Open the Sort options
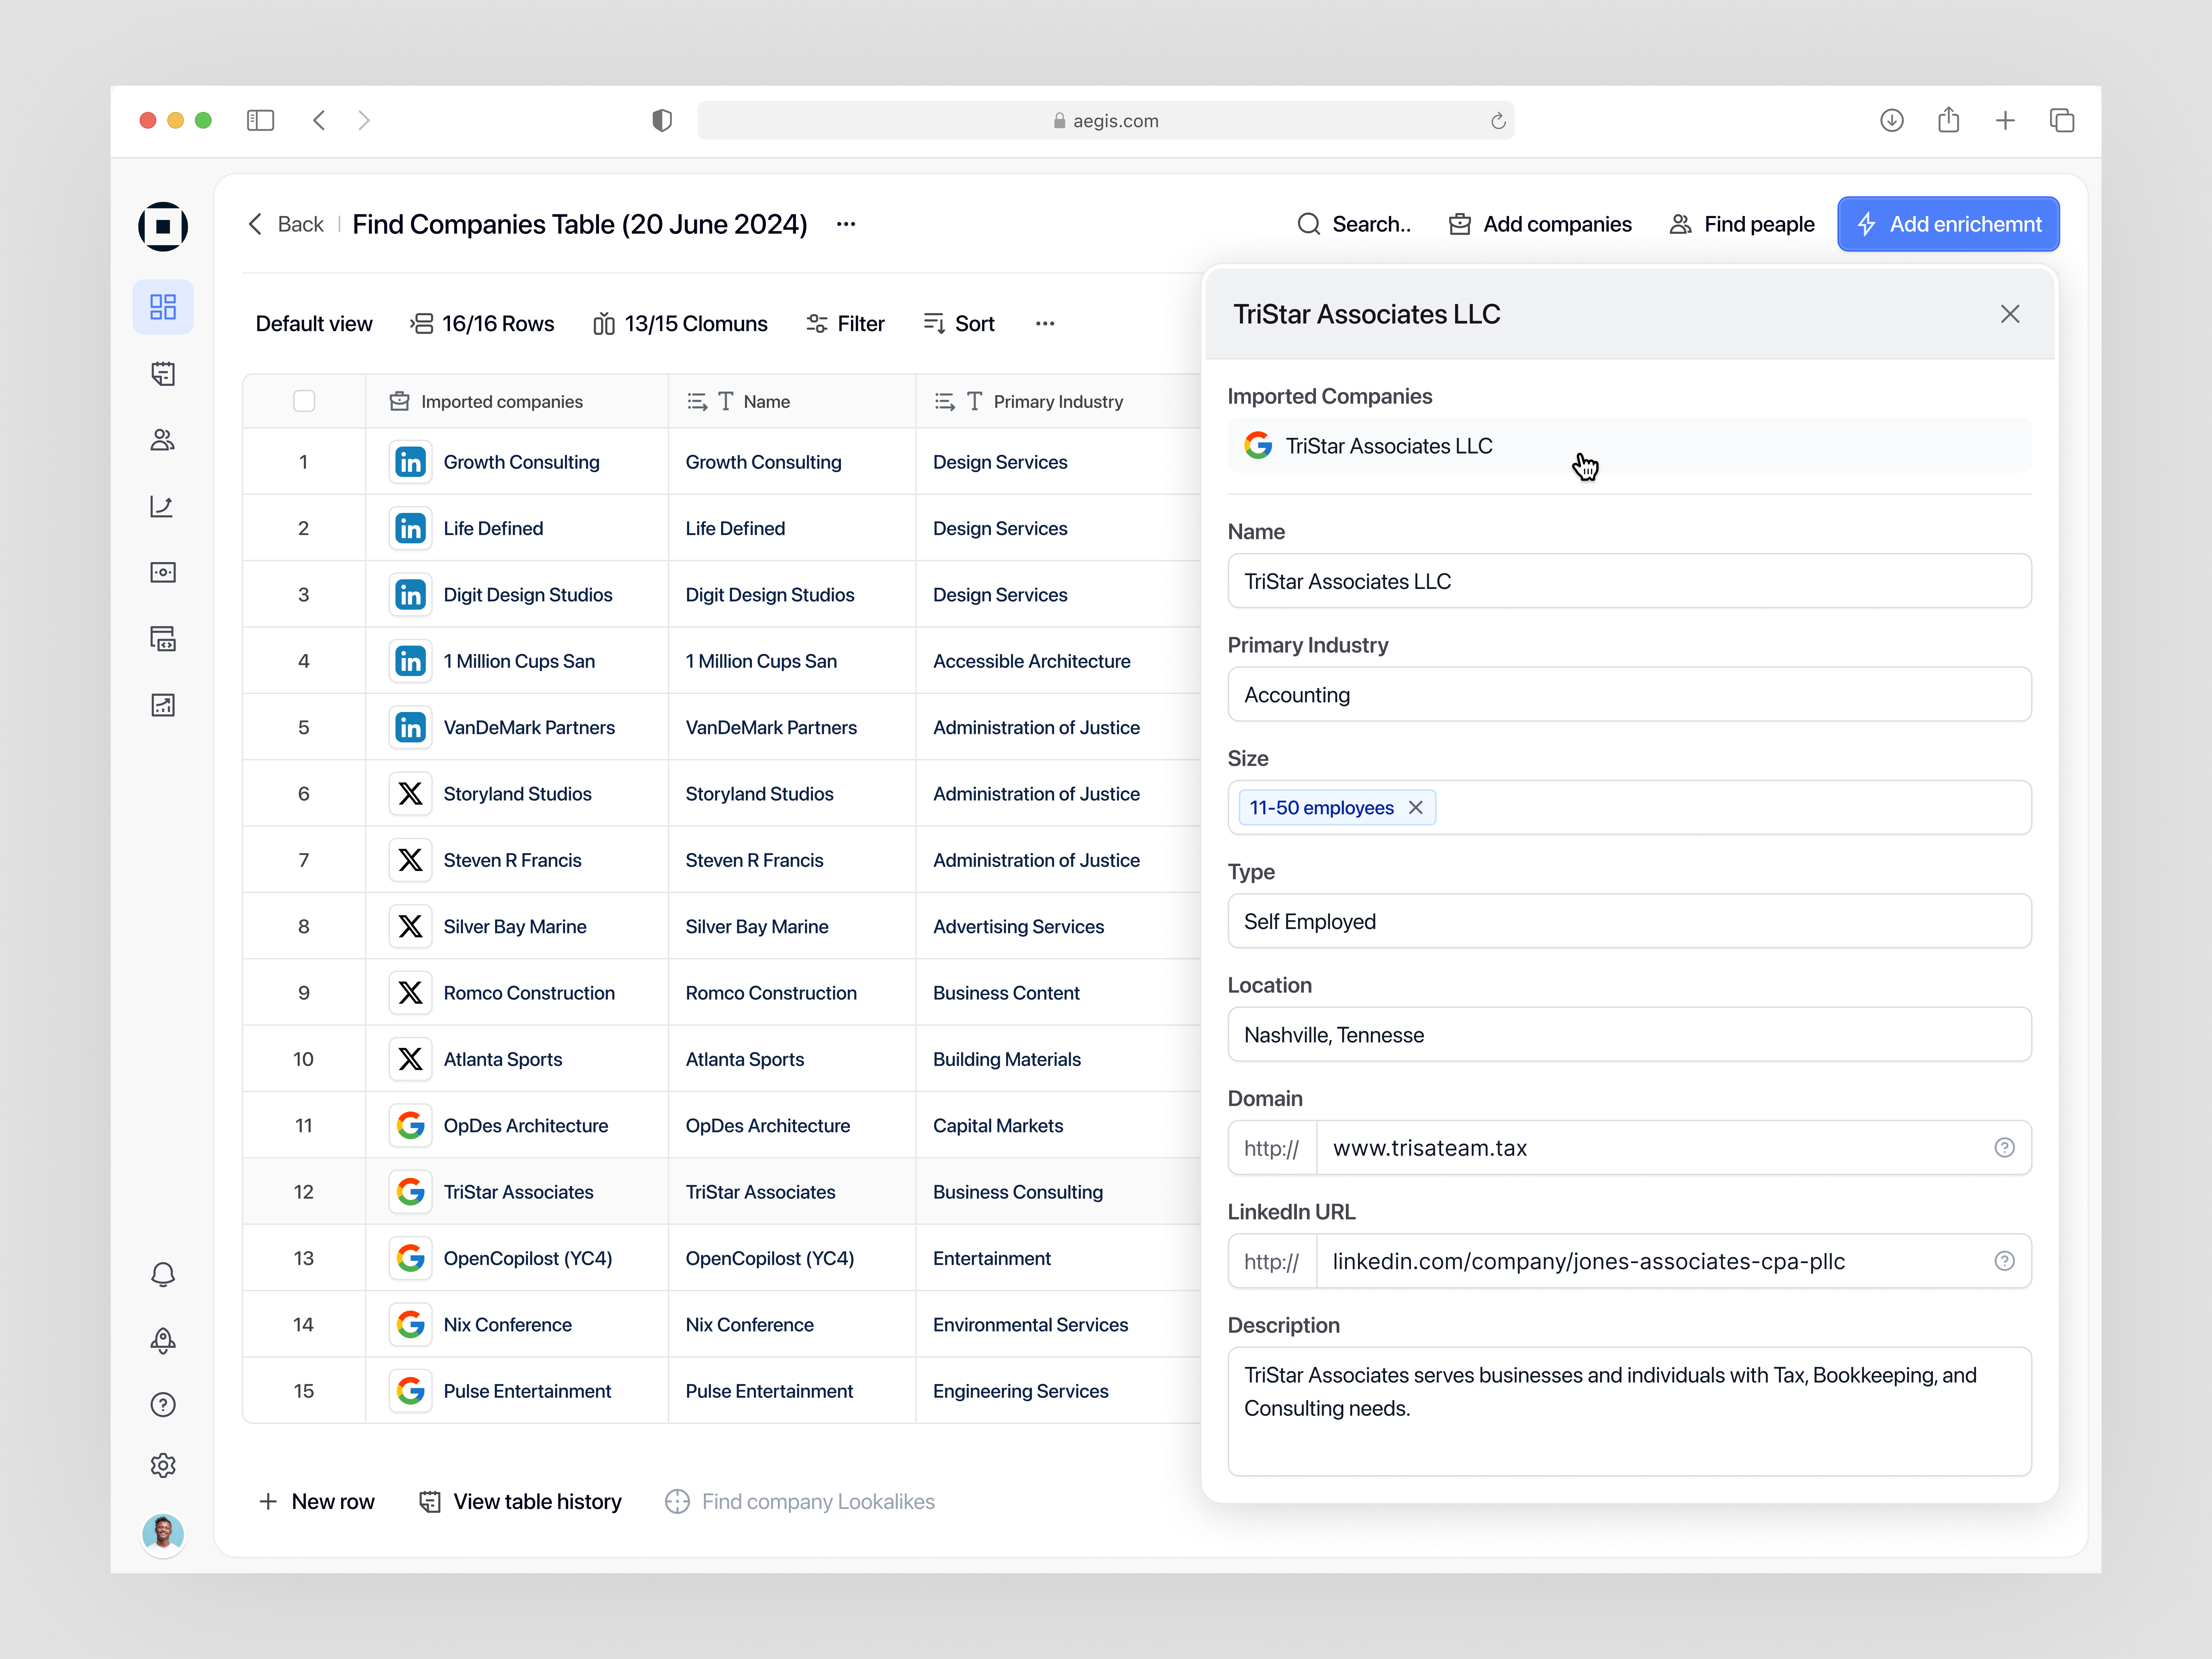The image size is (2212, 1659). [959, 324]
